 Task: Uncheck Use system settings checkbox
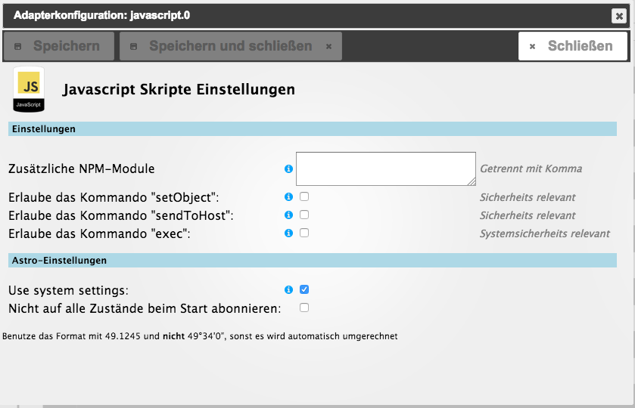click(304, 289)
